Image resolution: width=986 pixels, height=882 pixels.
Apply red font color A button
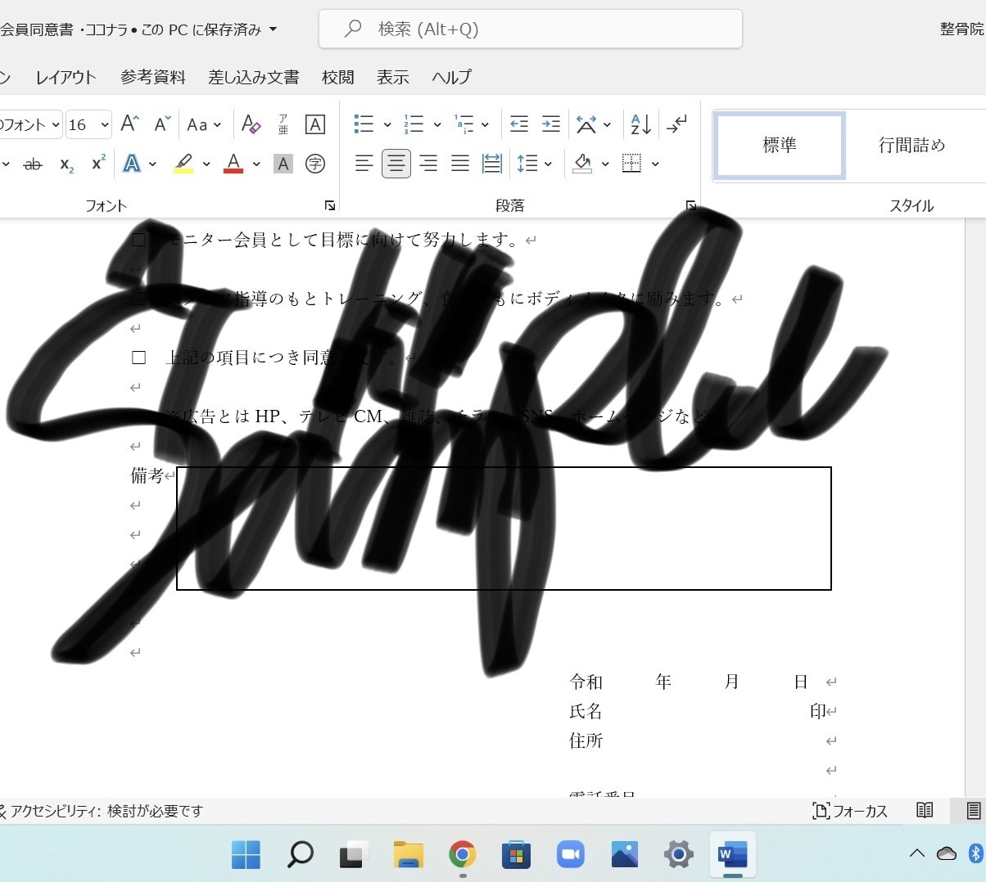point(233,164)
